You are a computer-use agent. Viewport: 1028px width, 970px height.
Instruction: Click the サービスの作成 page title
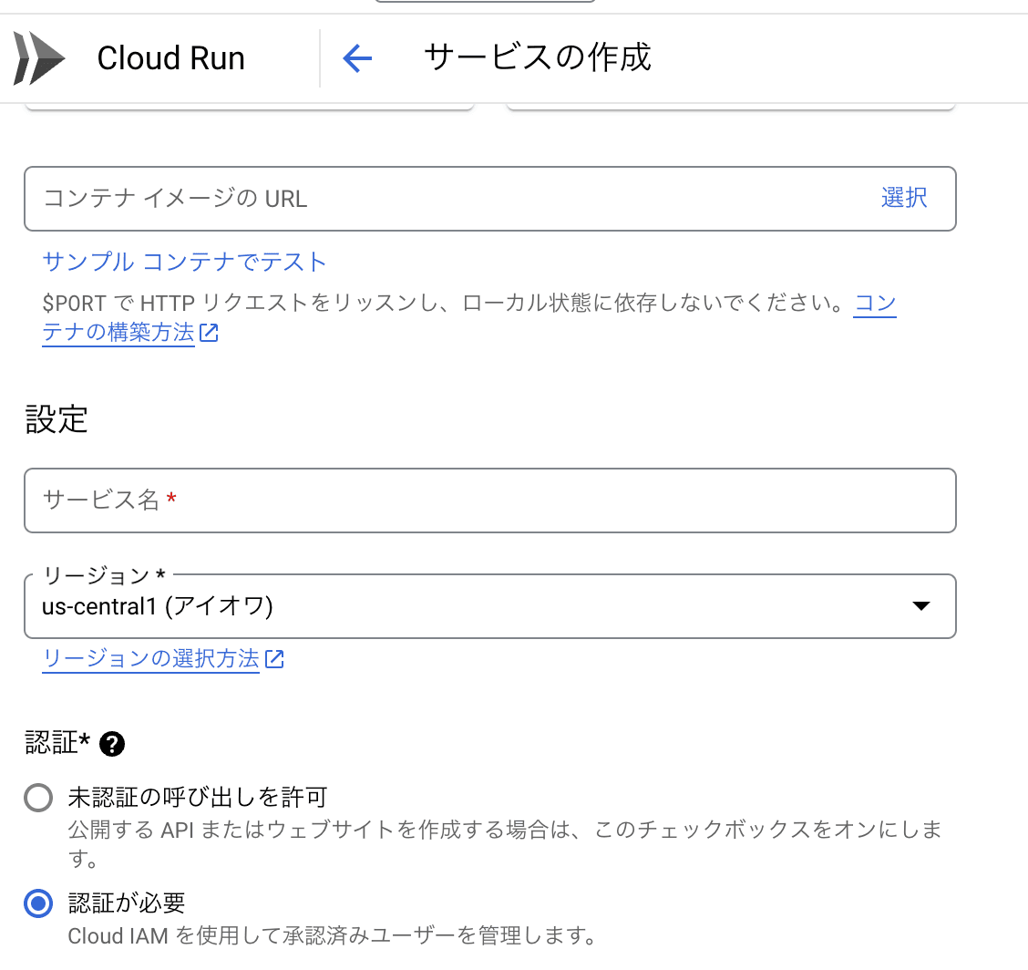pyautogui.click(x=538, y=57)
